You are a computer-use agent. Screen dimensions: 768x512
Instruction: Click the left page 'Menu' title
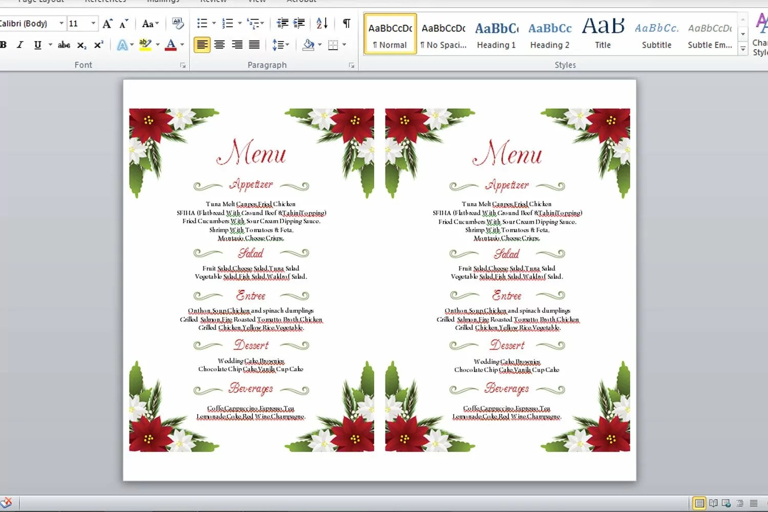click(x=251, y=153)
